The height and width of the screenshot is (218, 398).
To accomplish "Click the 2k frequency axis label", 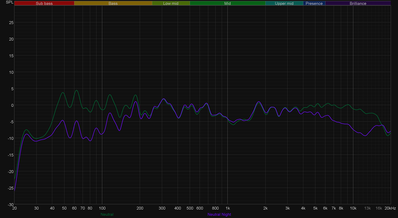I will 265,208.
